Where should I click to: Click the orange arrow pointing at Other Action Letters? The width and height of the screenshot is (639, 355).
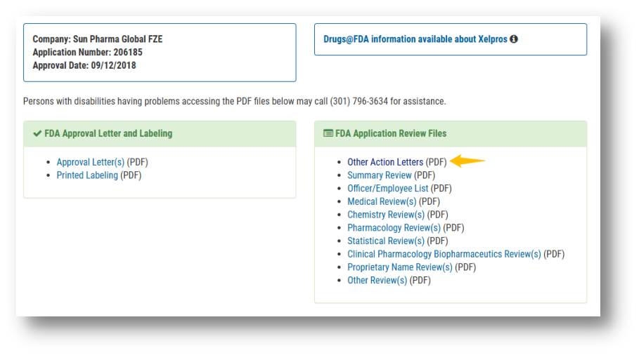pyautogui.click(x=467, y=161)
